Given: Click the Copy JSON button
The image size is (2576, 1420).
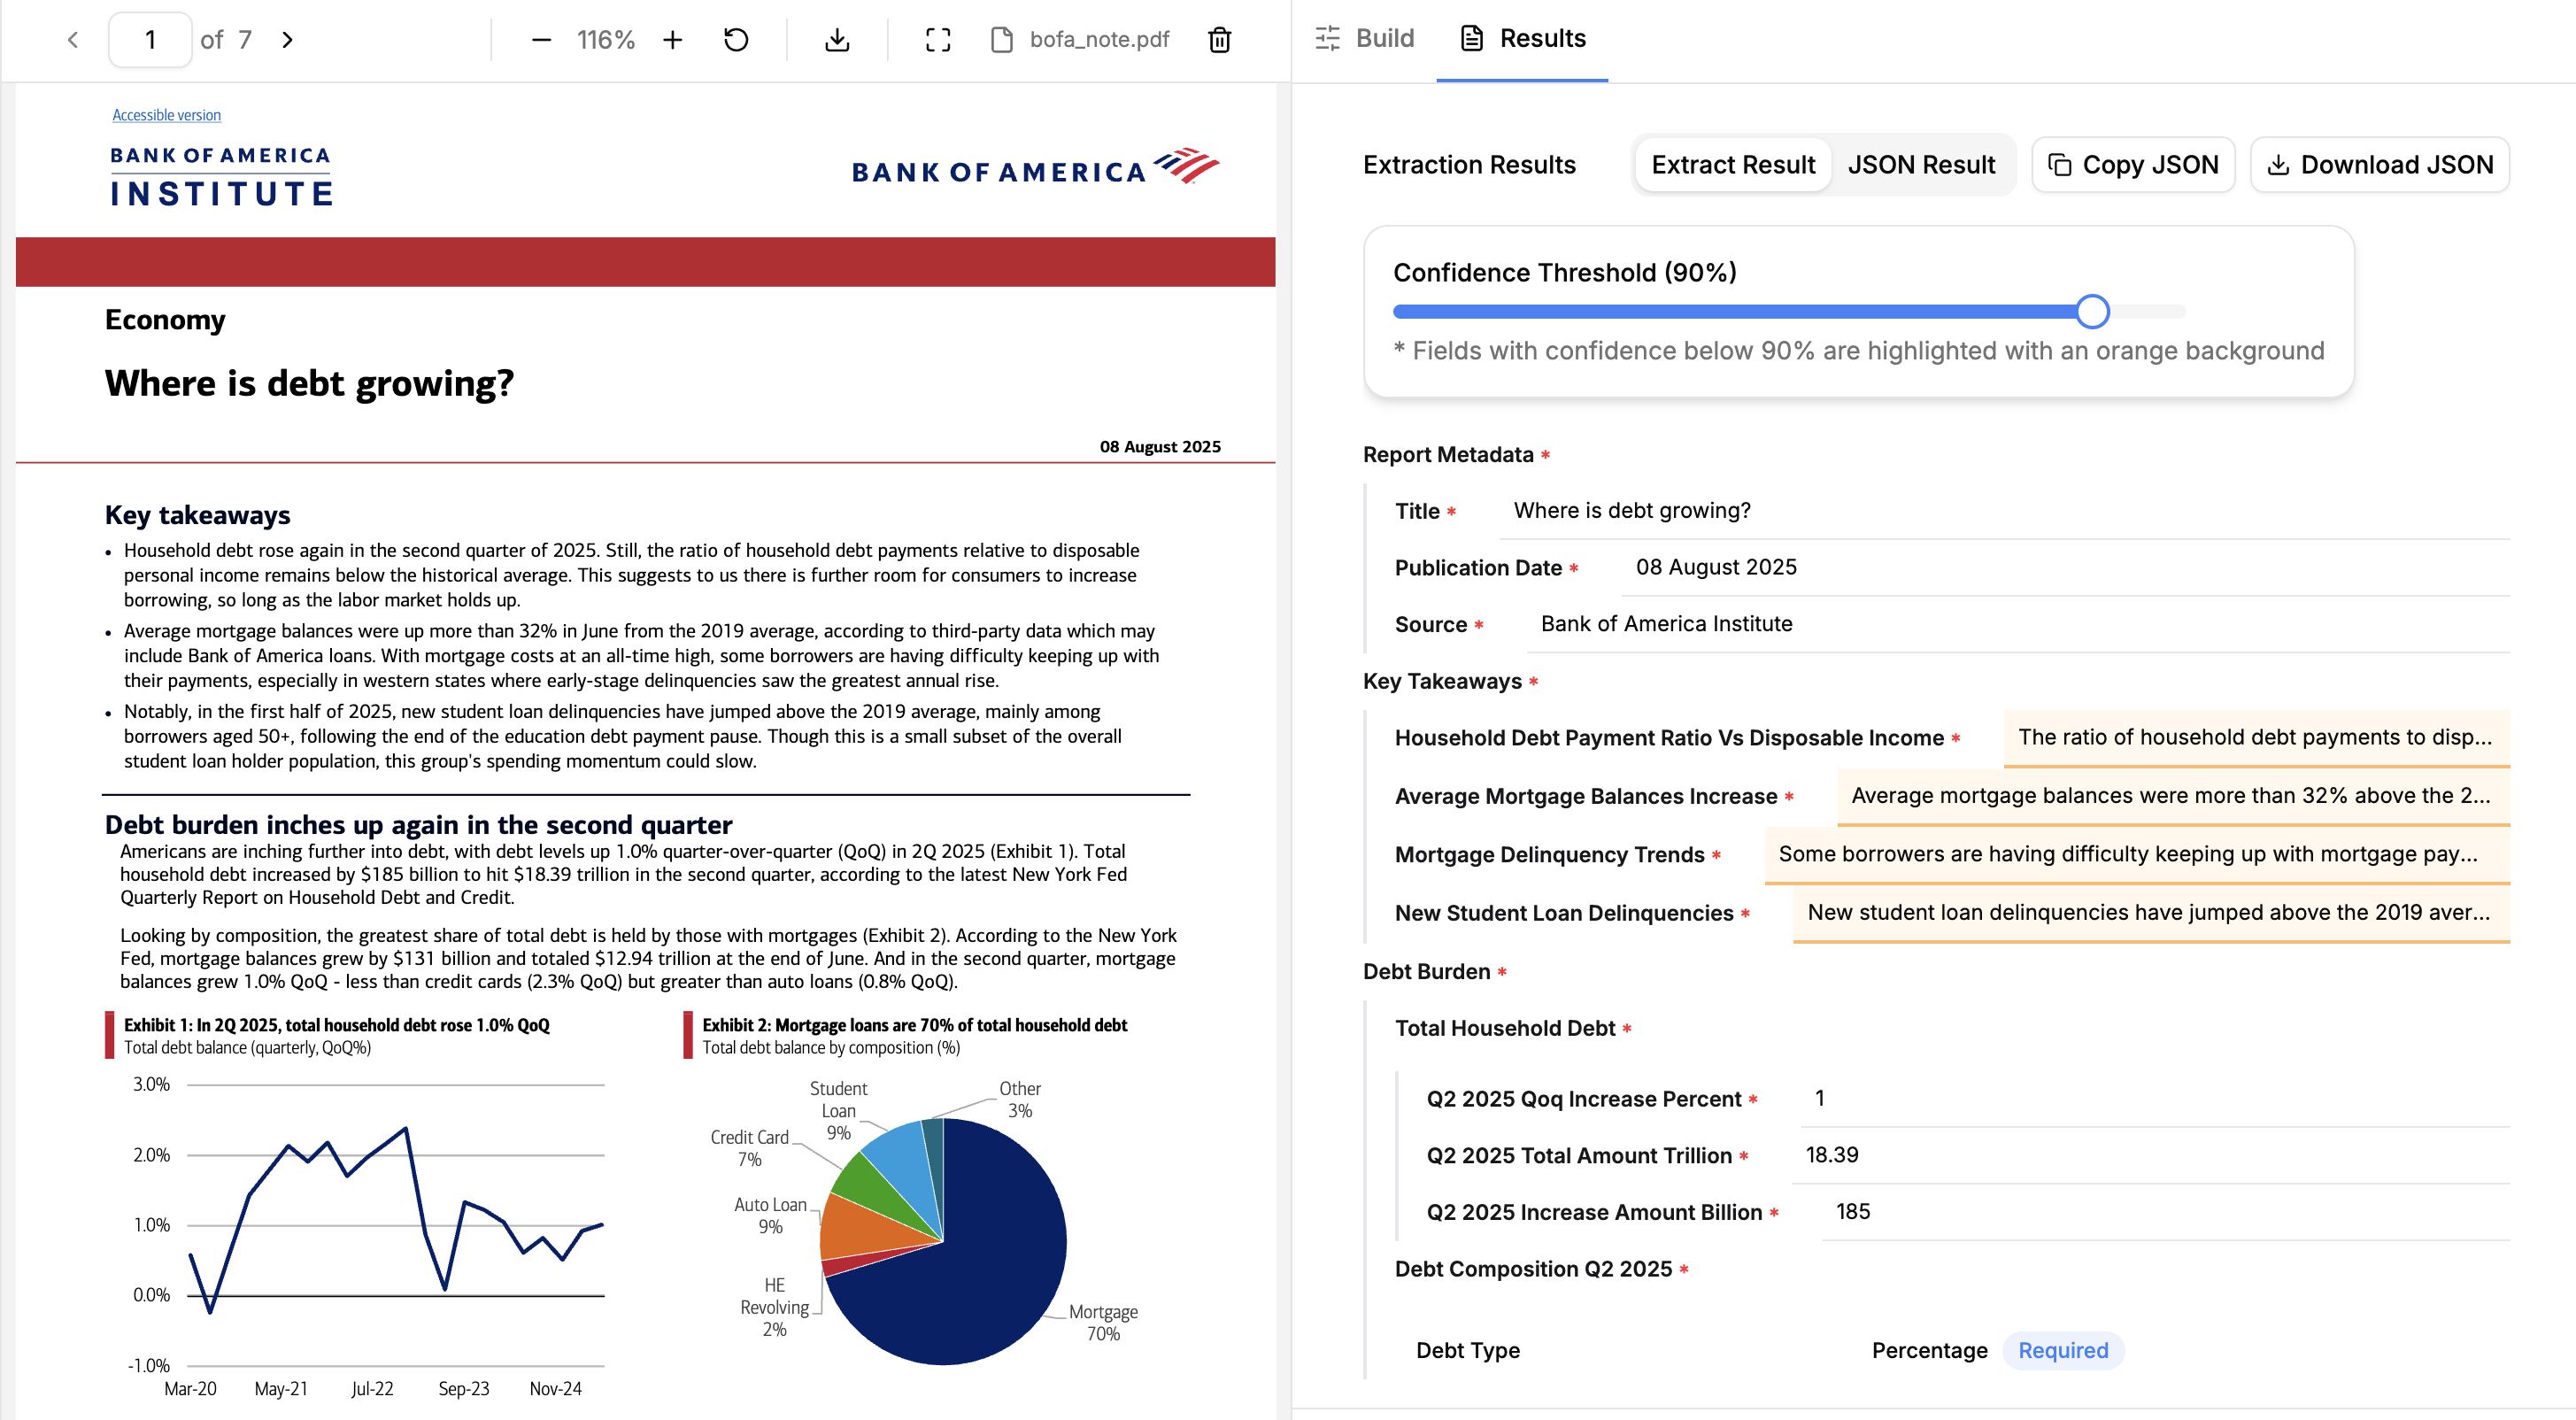Looking at the screenshot, I should (x=2133, y=165).
